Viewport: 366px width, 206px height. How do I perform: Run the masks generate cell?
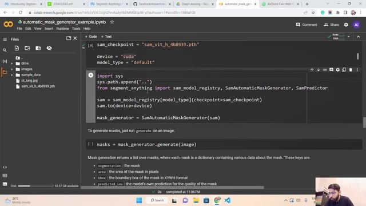(x=90, y=144)
